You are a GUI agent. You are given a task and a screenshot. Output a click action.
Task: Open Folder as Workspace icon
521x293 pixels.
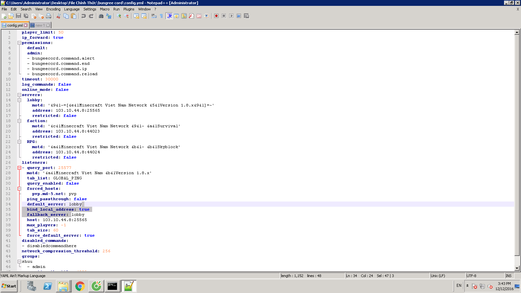pyautogui.click(x=199, y=16)
